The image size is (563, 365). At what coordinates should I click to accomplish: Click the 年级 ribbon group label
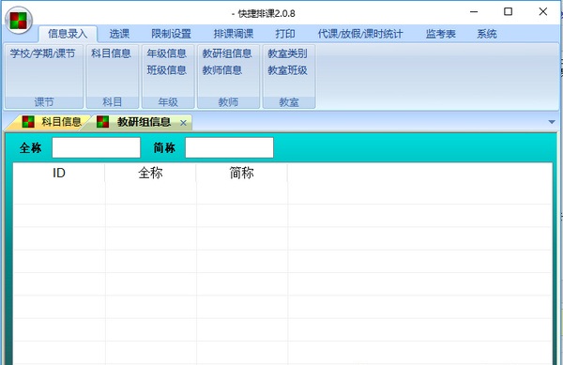[x=168, y=102]
